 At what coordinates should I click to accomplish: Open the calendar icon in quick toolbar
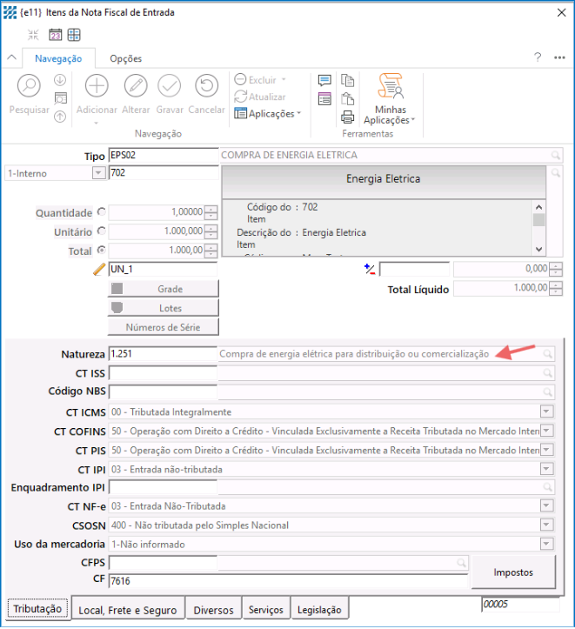[x=55, y=35]
